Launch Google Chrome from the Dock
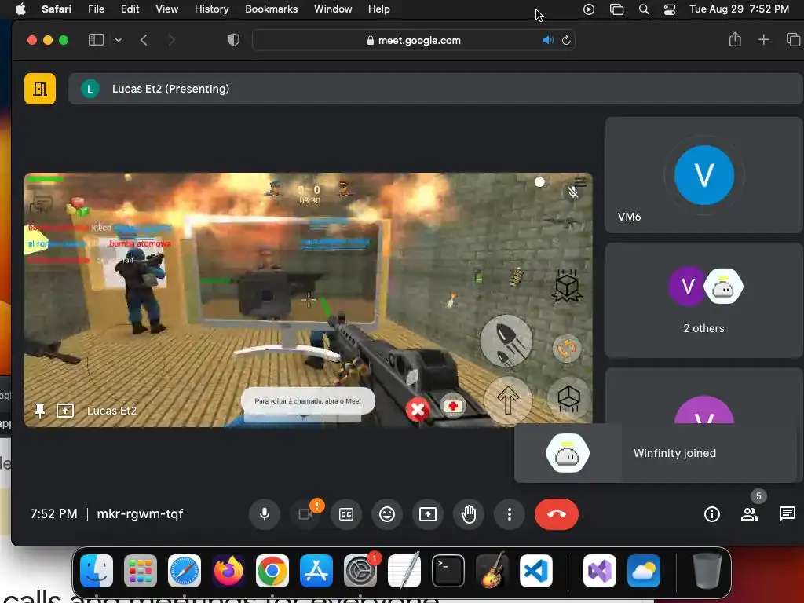Image resolution: width=804 pixels, height=603 pixels. [x=272, y=571]
